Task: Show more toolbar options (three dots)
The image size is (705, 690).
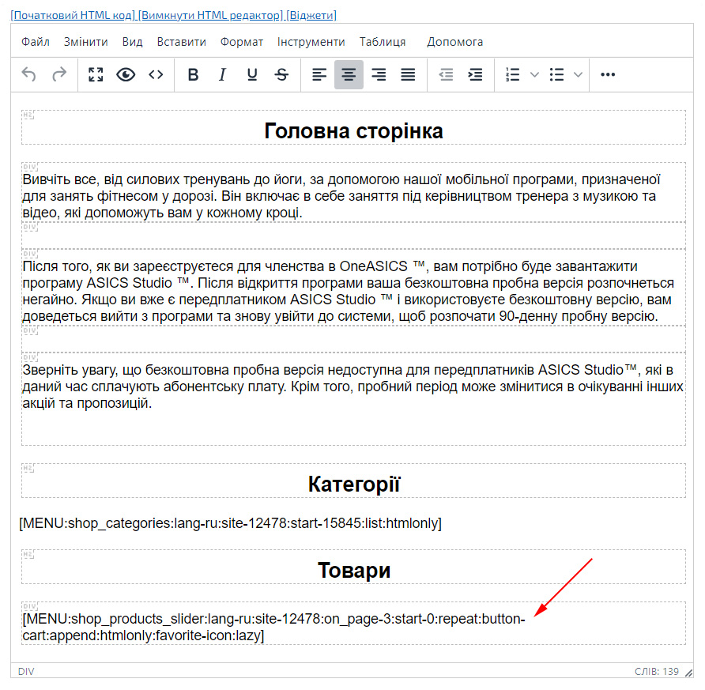Action: (608, 74)
